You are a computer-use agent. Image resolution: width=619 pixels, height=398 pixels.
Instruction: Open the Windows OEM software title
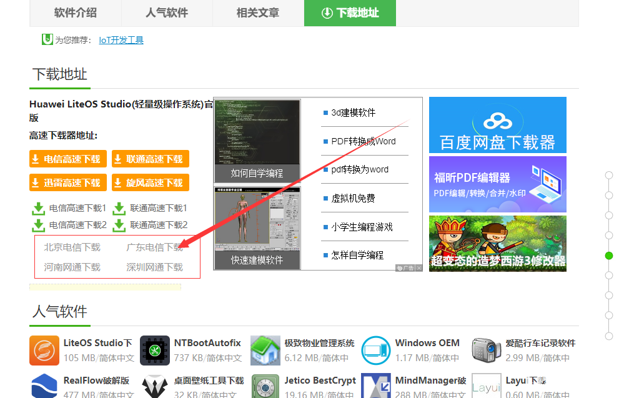pos(427,343)
